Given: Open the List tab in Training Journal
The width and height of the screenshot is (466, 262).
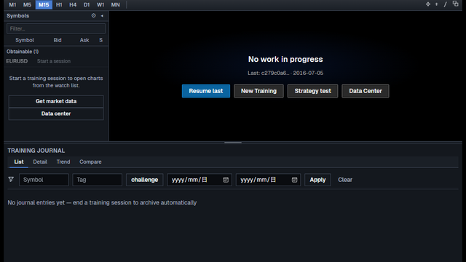Looking at the screenshot, I should (x=19, y=162).
